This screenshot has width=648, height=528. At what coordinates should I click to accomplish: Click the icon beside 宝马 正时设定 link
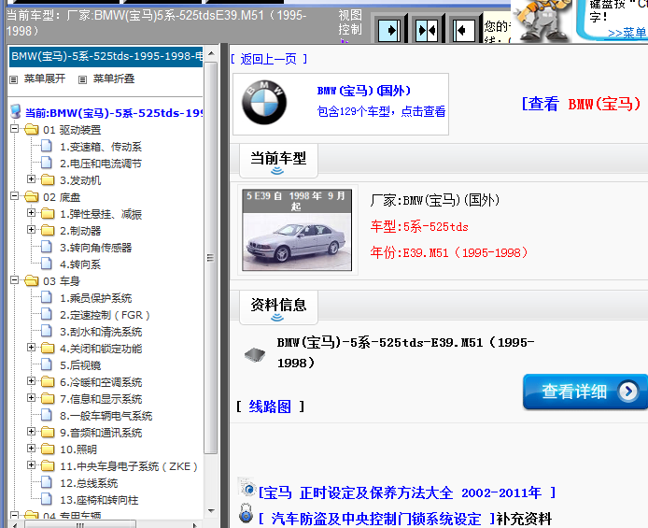pyautogui.click(x=247, y=488)
